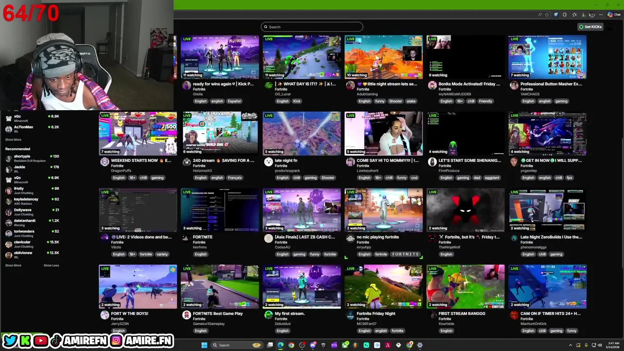624x351 pixels.
Task: Open the Edge profile avatar
Action: (x=592, y=15)
